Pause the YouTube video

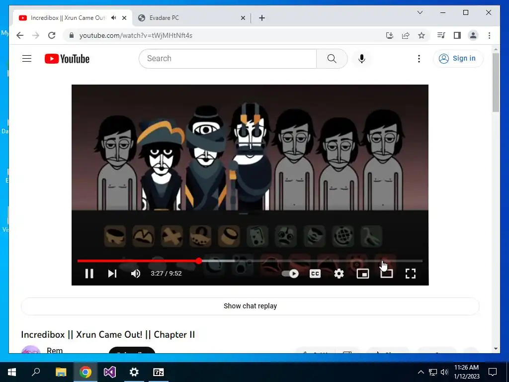89,274
